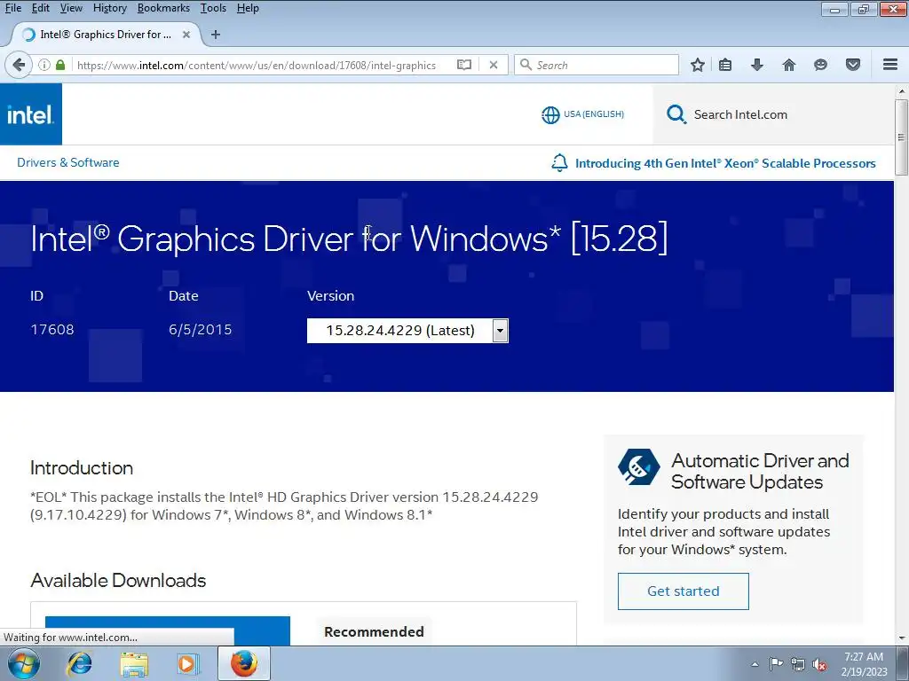The width and height of the screenshot is (909, 681).
Task: Open region selector globe USA (English)
Action: point(550,114)
